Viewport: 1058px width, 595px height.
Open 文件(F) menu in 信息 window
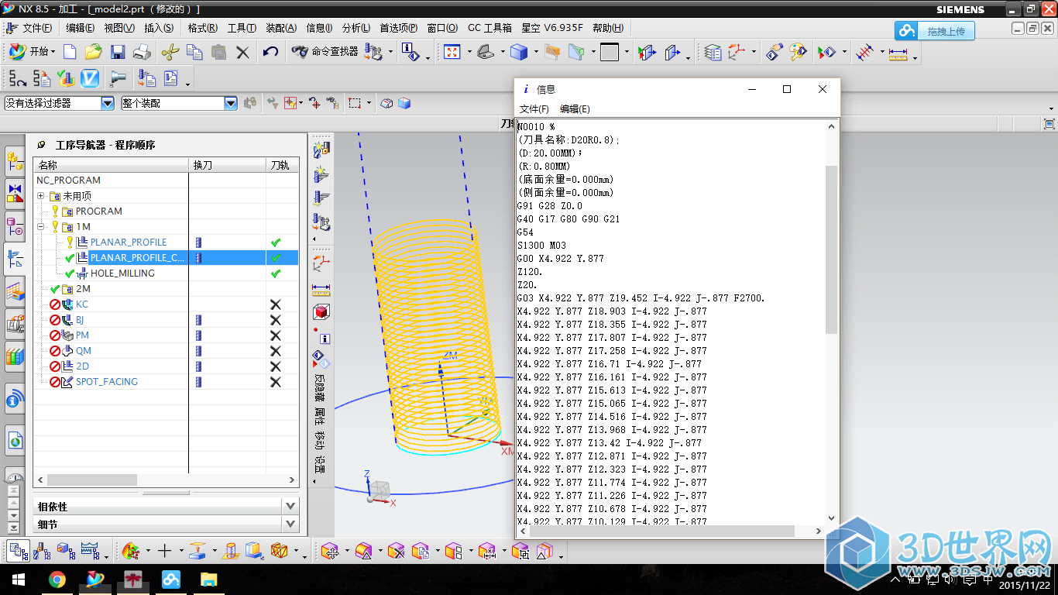534,109
